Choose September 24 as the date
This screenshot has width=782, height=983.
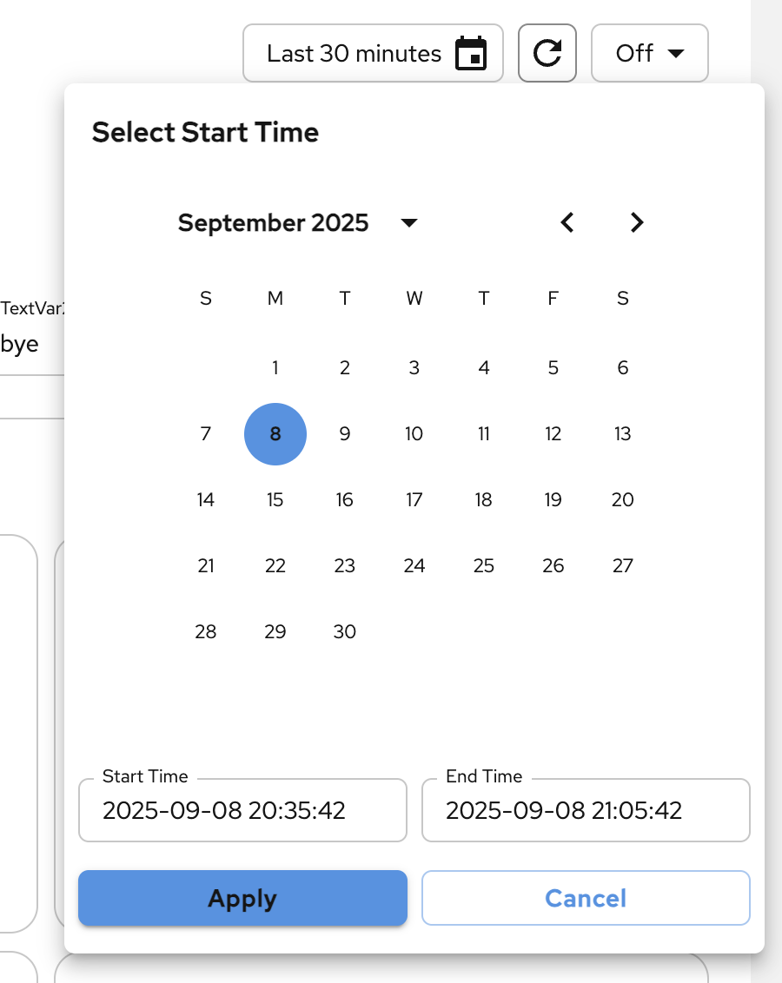pos(414,566)
